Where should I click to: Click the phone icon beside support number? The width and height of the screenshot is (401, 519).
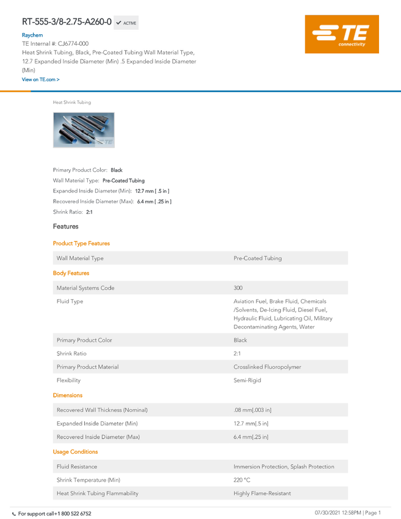point(14,514)
